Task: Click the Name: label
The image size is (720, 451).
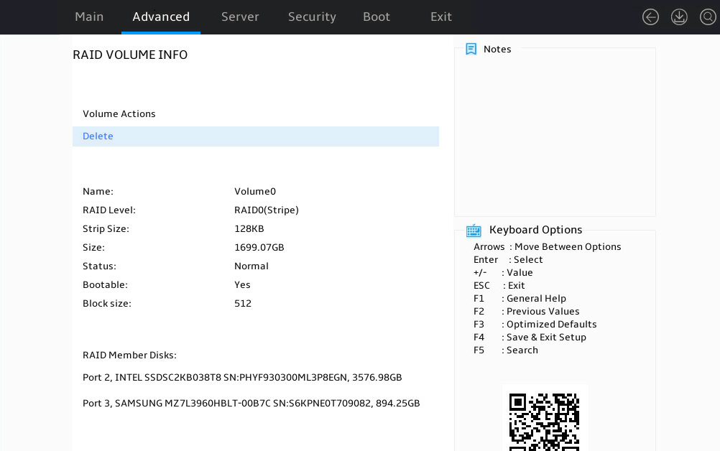Action: click(98, 191)
